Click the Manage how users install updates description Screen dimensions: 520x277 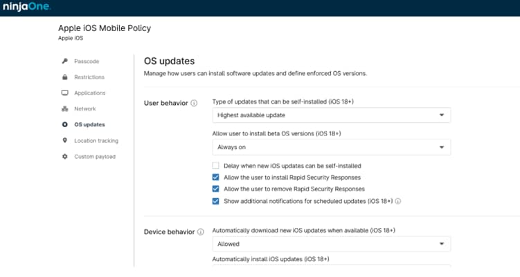pyautogui.click(x=255, y=73)
